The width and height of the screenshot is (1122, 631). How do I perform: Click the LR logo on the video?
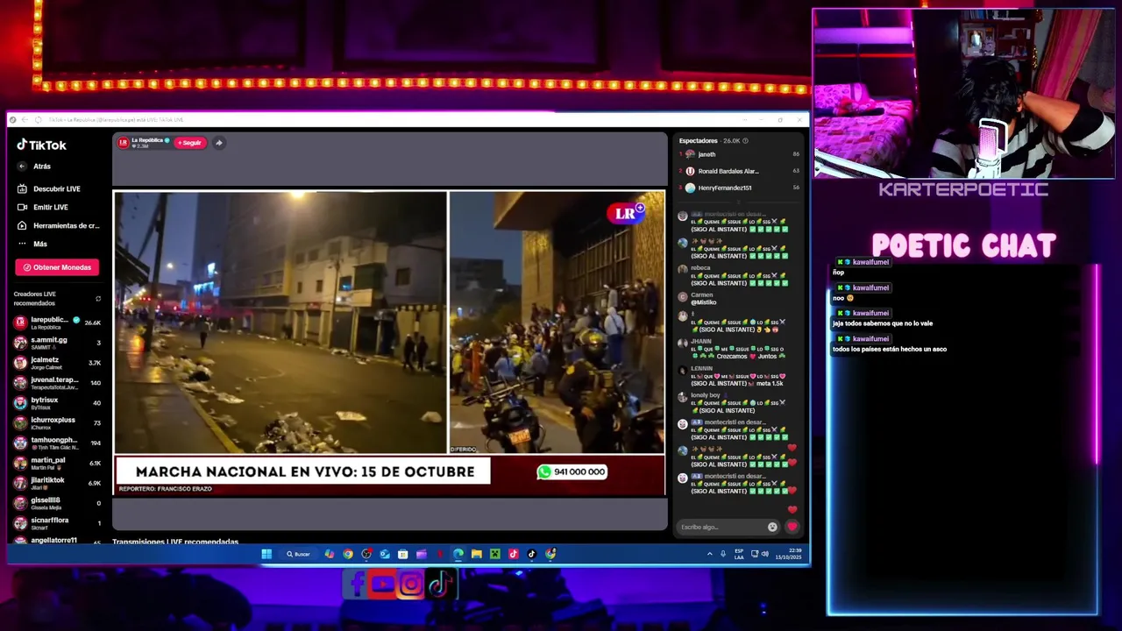tap(627, 213)
